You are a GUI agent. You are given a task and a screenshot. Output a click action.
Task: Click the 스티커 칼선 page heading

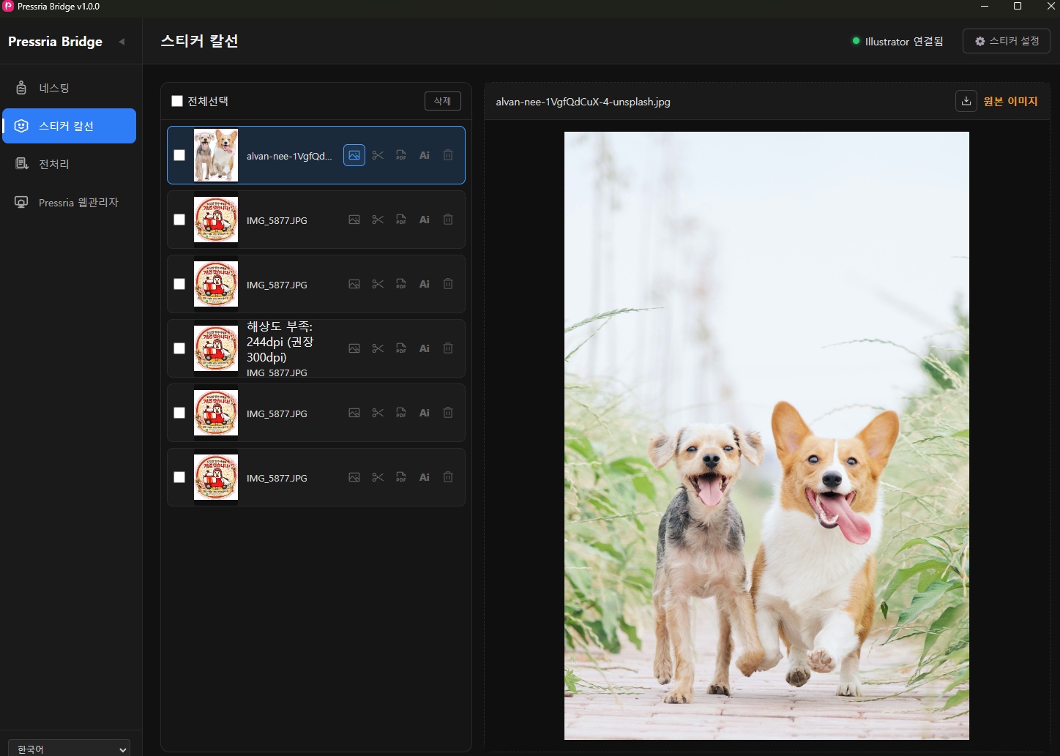coord(199,41)
